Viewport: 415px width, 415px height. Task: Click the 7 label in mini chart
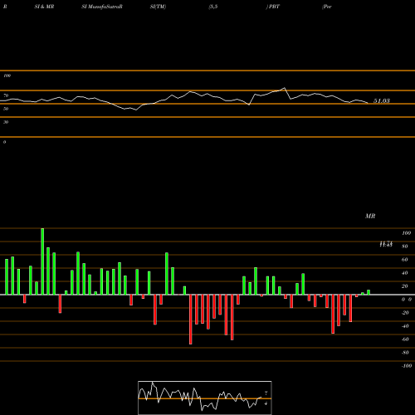point(266,393)
